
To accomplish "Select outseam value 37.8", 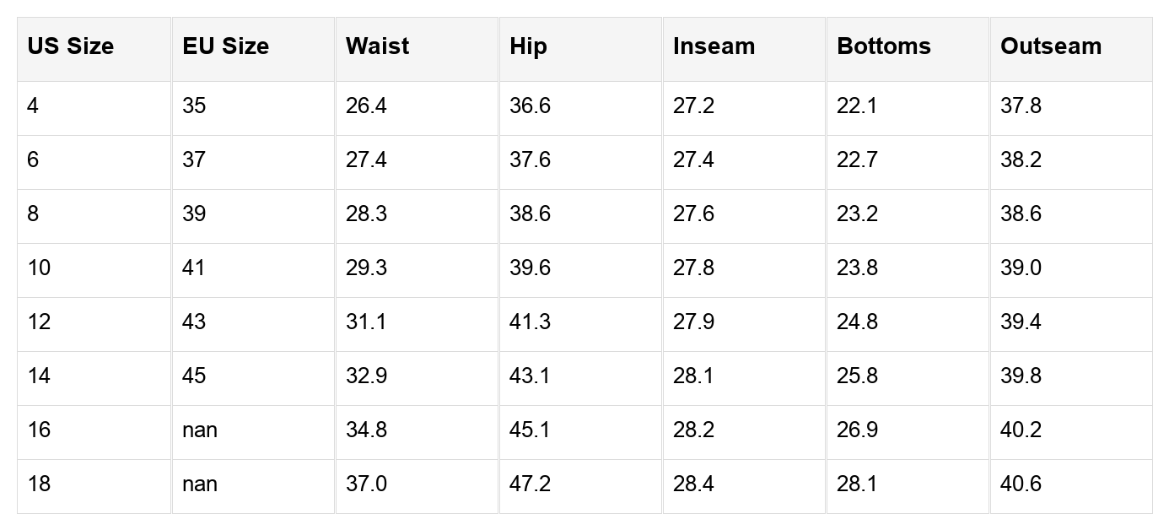I will click(x=1021, y=106).
